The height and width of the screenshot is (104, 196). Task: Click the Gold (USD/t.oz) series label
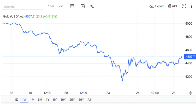(x=14, y=17)
